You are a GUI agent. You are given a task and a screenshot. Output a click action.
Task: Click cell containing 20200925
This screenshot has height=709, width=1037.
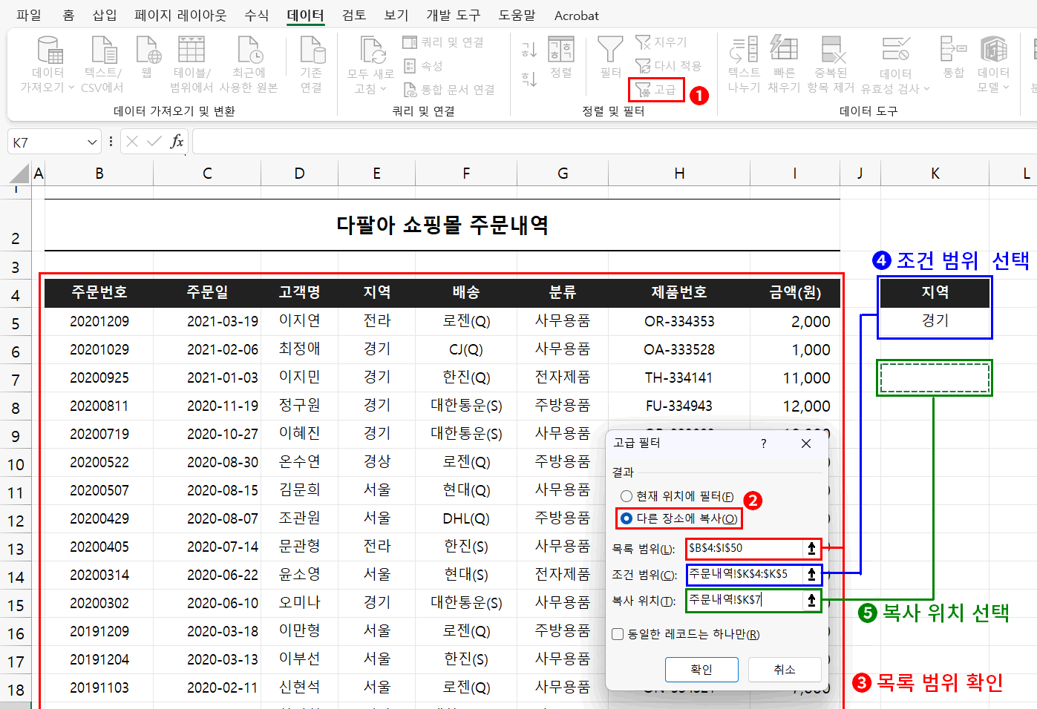click(x=99, y=377)
